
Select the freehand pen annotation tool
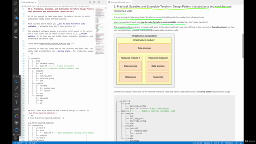click(16, 81)
